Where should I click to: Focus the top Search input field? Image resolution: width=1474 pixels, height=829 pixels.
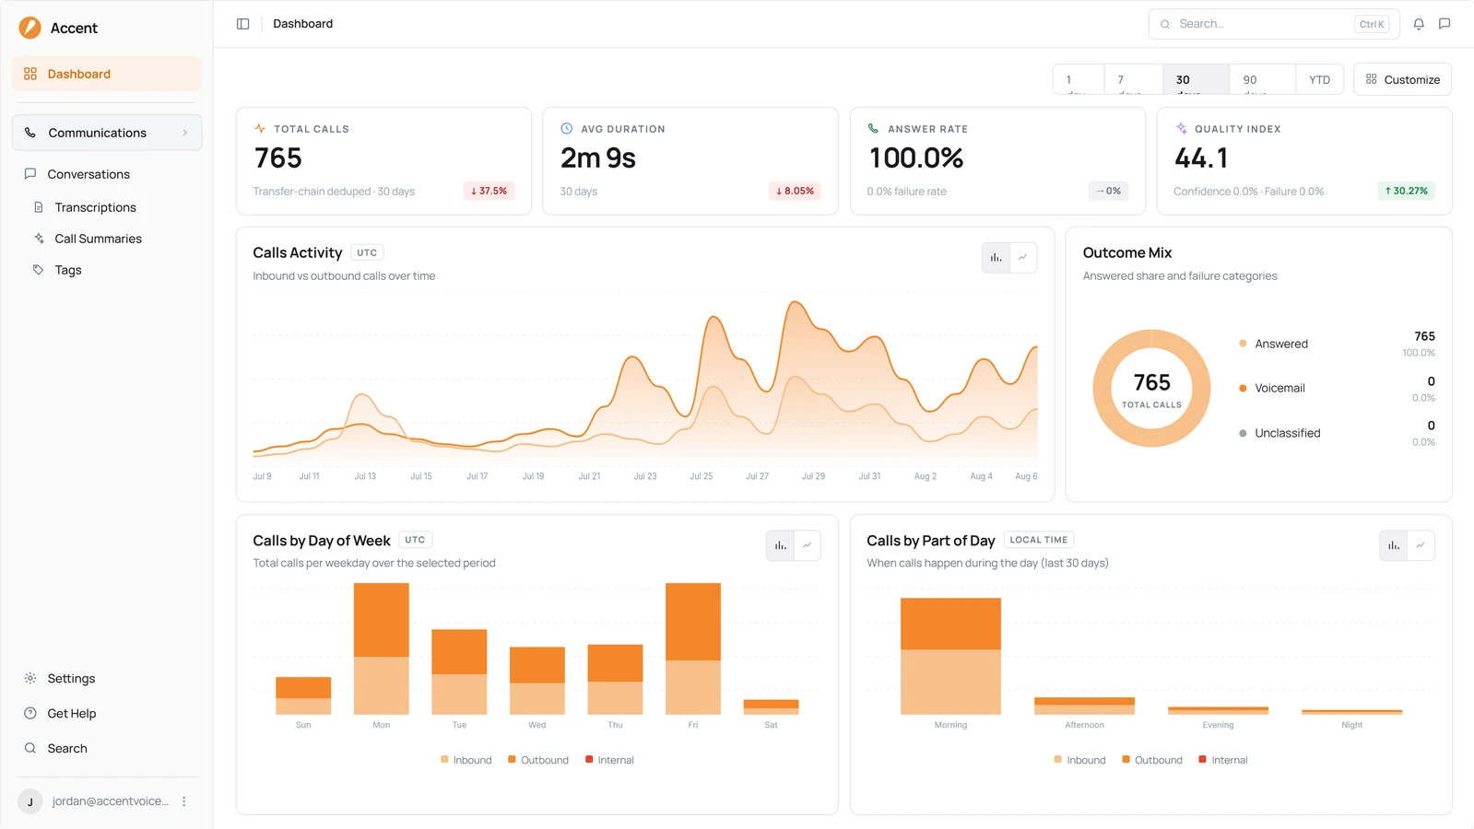click(1274, 24)
